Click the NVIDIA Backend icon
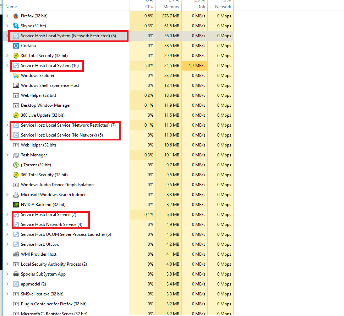The height and width of the screenshot is (316, 344). (16, 205)
